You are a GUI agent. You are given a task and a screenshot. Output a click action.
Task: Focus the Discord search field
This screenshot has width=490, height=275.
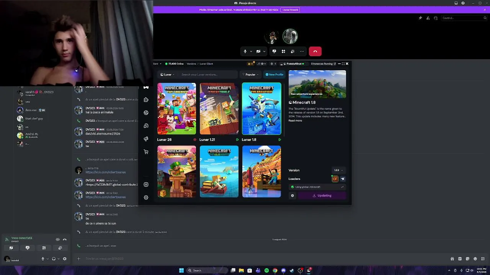pos(464,18)
